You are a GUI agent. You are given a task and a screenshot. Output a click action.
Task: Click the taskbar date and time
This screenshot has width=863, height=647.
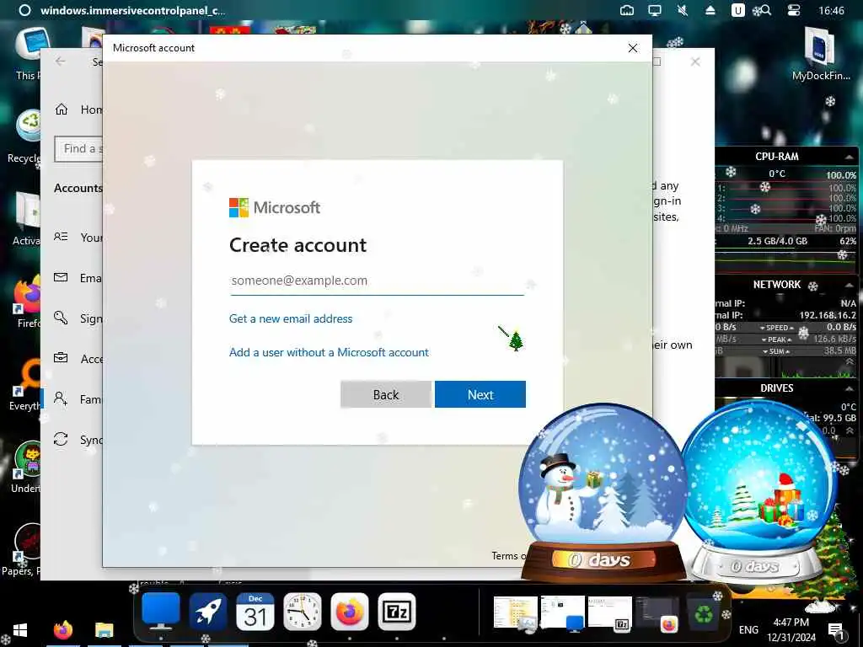pyautogui.click(x=791, y=630)
